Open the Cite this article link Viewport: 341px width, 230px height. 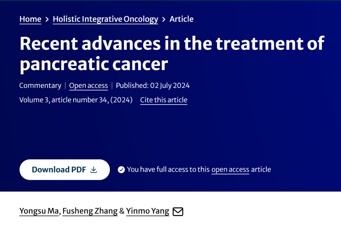tap(164, 100)
